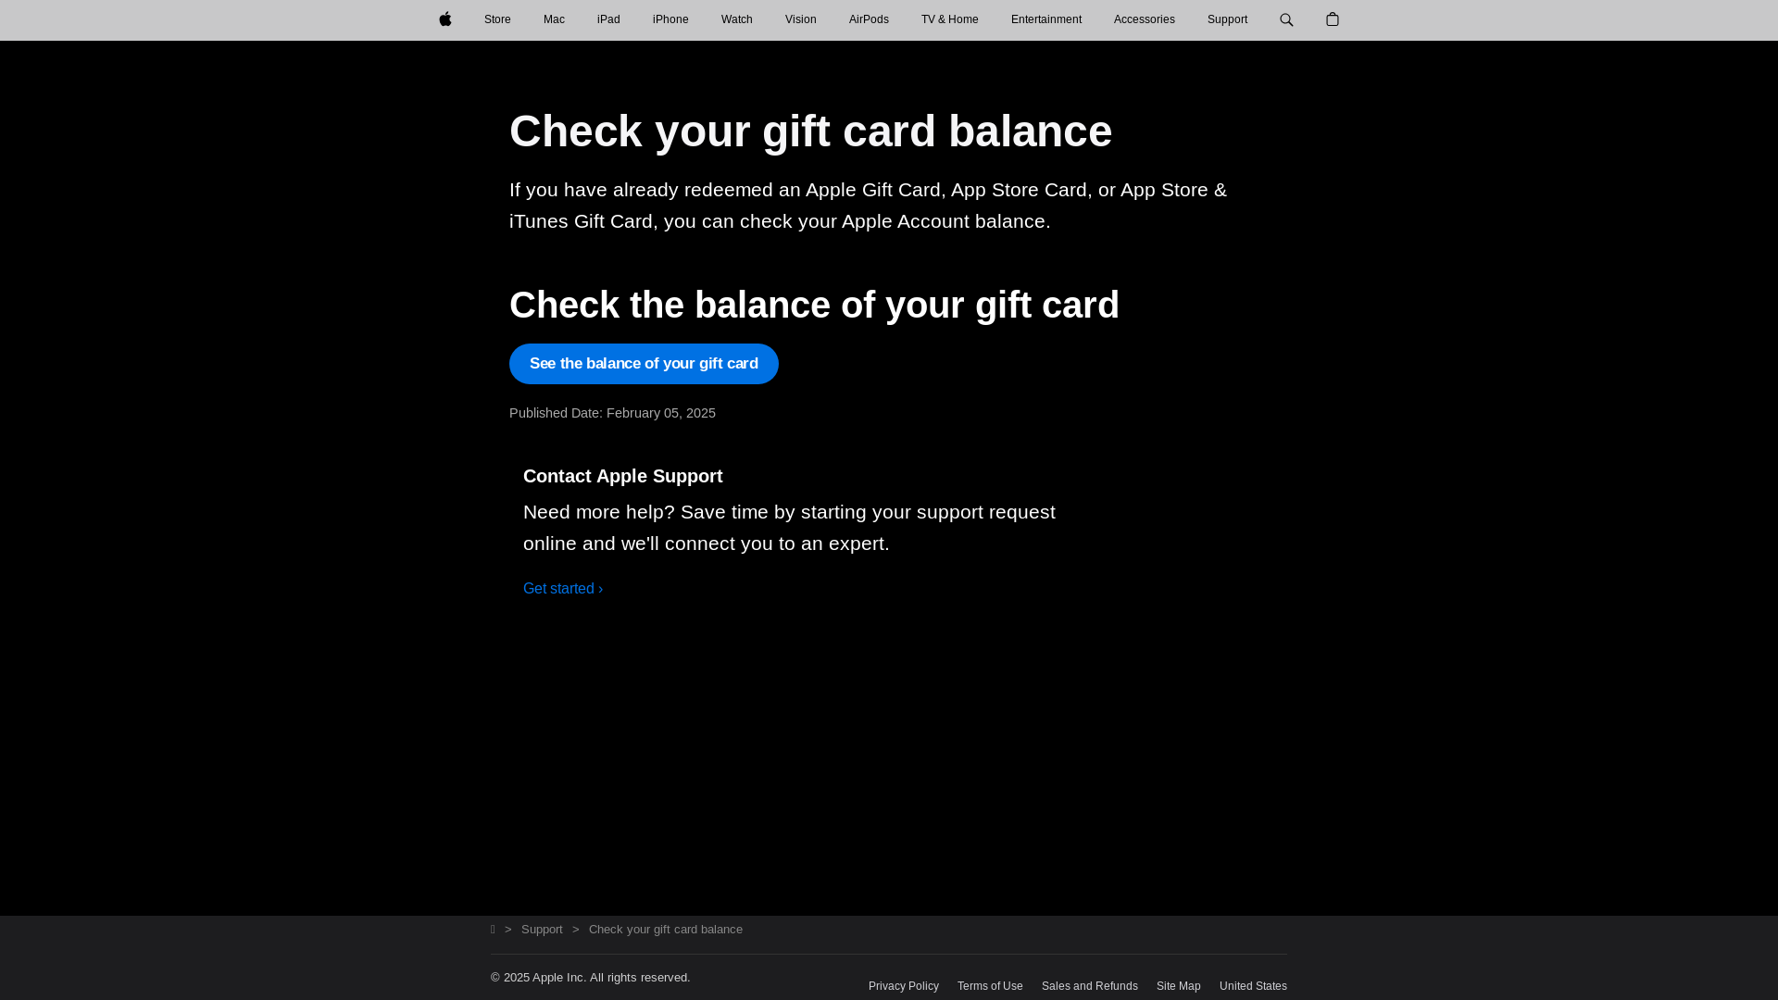The height and width of the screenshot is (1000, 1778).
Task: Open the iPhone menu item
Action: tap(670, 19)
